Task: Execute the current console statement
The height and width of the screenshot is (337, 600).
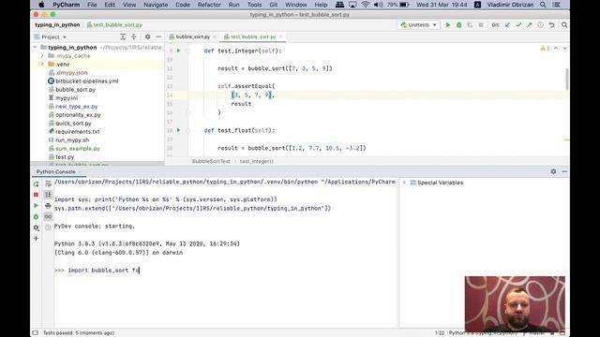Action: click(36, 206)
